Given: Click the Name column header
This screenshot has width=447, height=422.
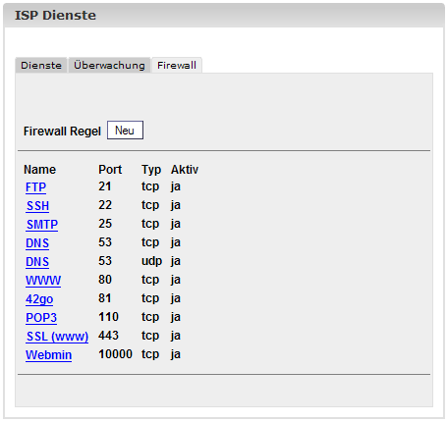Looking at the screenshot, I should click(x=39, y=170).
